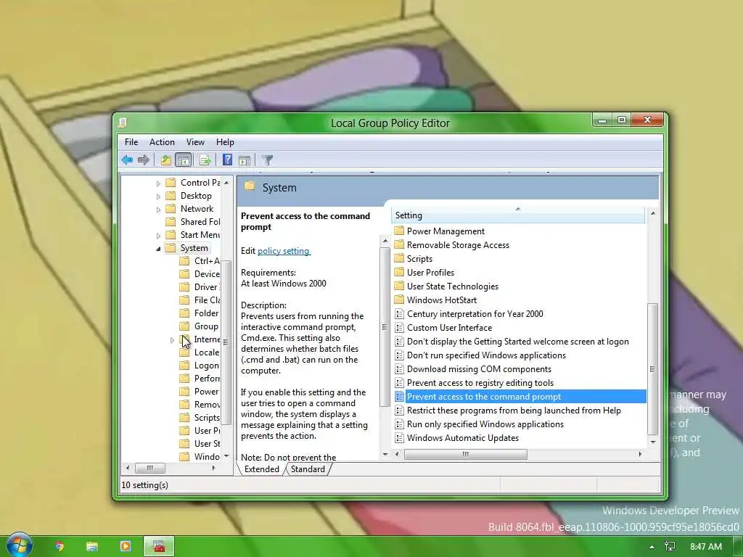Select 'Century interpretation for Year 2000'
Viewport: 743px width, 557px height.
pyautogui.click(x=475, y=313)
